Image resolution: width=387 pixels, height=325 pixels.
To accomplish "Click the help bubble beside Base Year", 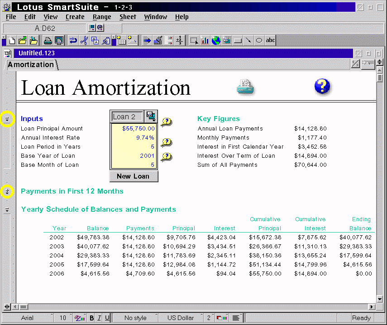I will click(x=167, y=157).
